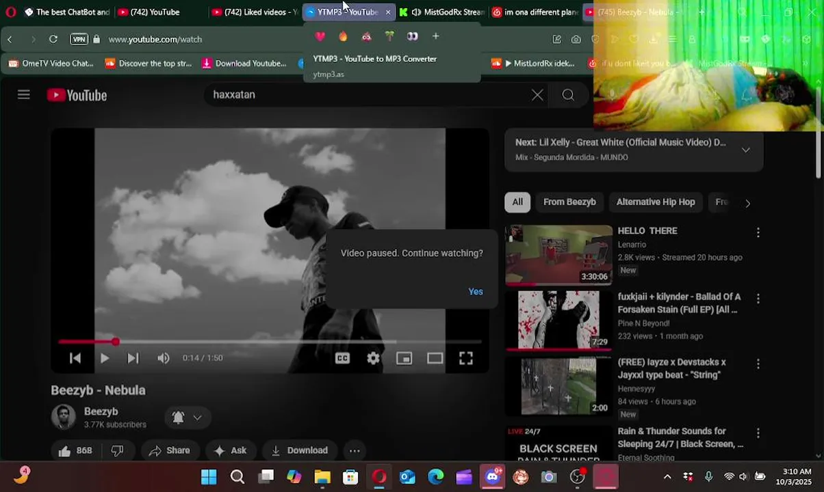This screenshot has width=824, height=492.
Task: Play the paused video
Action: (104, 358)
